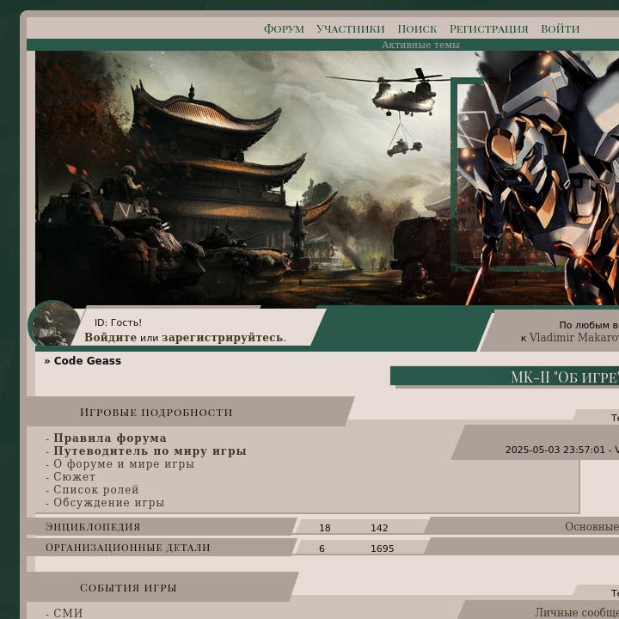This screenshot has height=619, width=619.
Task: Open the Обсуждение игры link
Action: click(x=108, y=503)
